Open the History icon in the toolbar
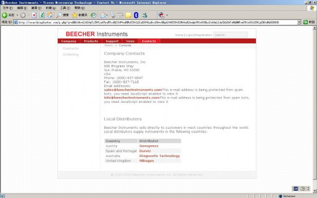Image resolution: width=317 pixels, height=198 pixels. pos(93,15)
